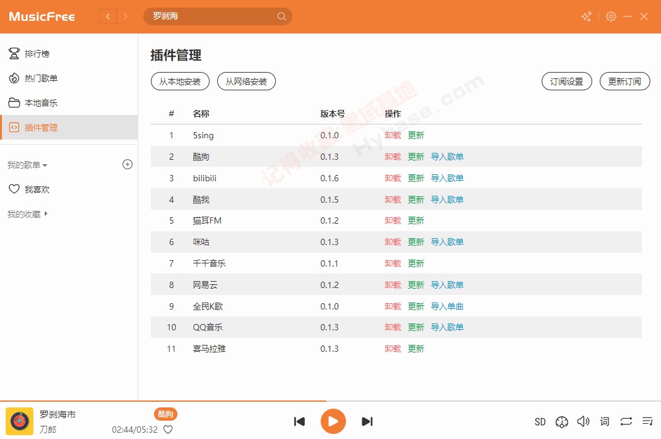Open the play queue list icon
Viewport: 661px width, 439px height.
click(x=648, y=421)
